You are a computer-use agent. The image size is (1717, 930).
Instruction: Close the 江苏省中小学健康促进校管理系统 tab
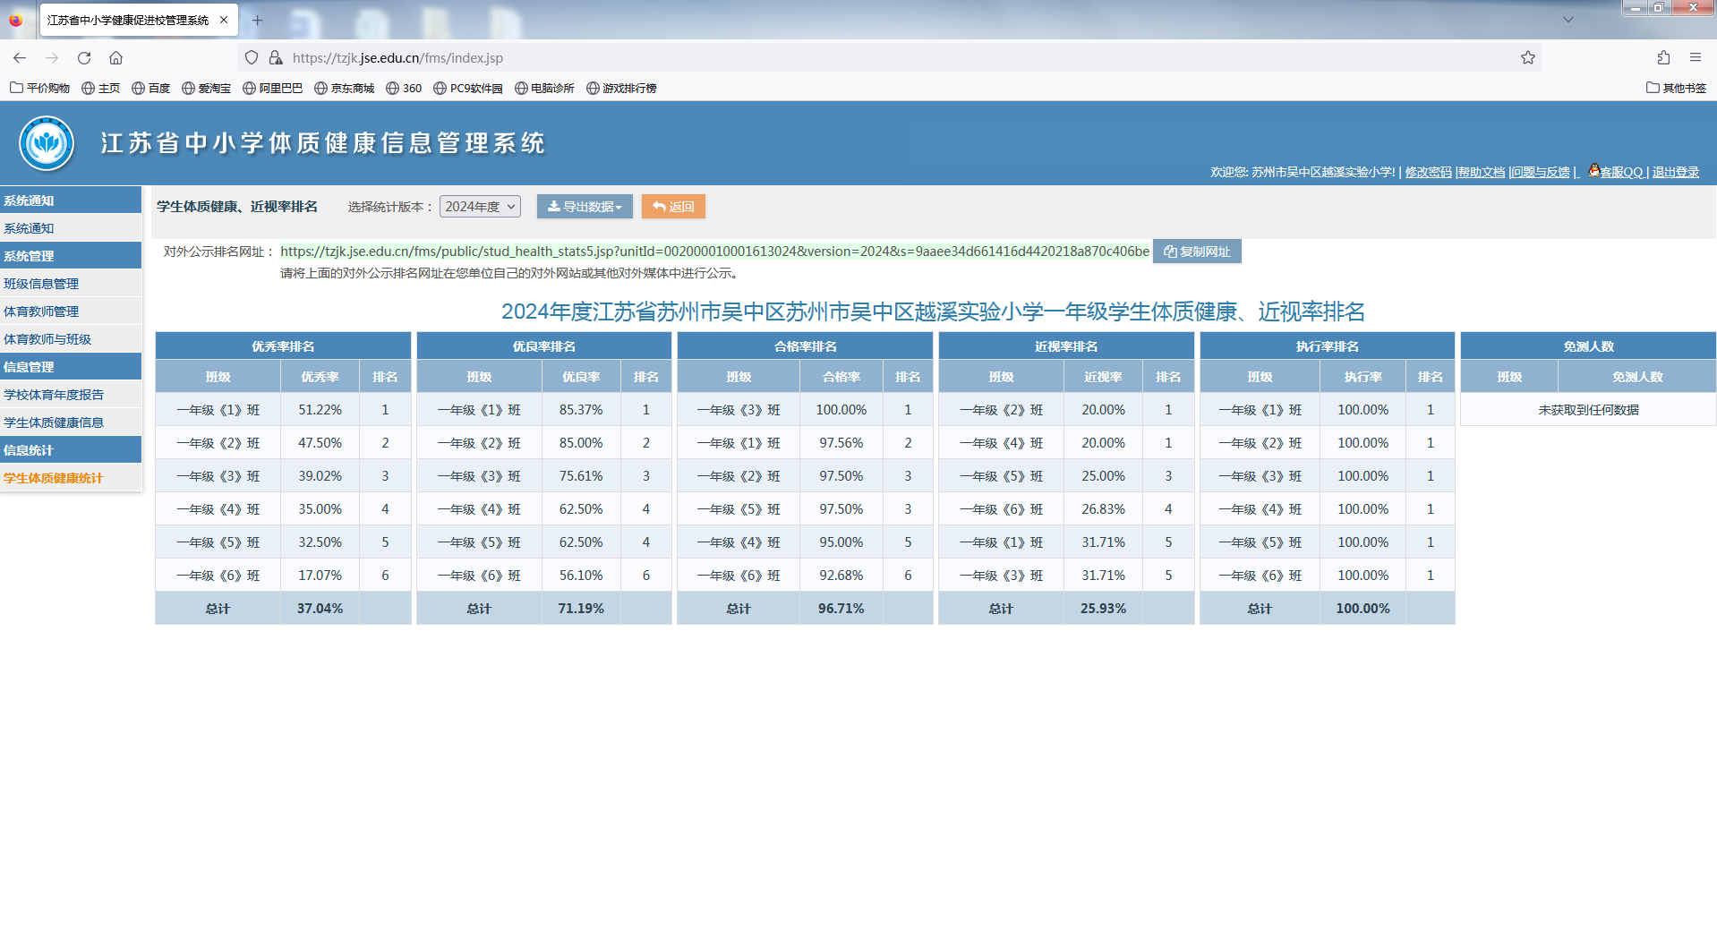pyautogui.click(x=224, y=20)
